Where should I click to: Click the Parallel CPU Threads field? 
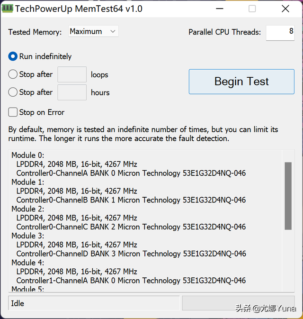click(x=280, y=32)
